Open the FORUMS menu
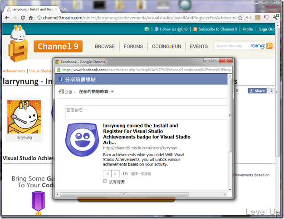This screenshot has height=219, width=284. click(x=133, y=47)
